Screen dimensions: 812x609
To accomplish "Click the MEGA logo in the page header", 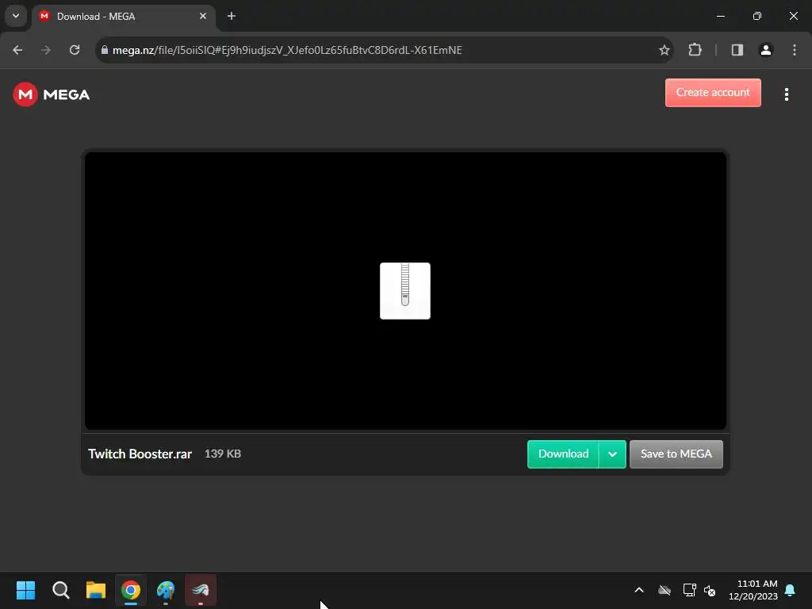I will (52, 94).
